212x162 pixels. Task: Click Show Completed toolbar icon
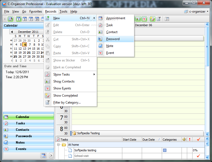click(x=152, y=19)
